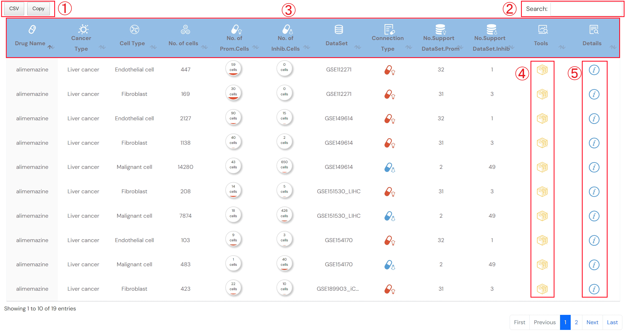The image size is (626, 332).
Task: Click the Last pagination link
Action: pyautogui.click(x=612, y=322)
